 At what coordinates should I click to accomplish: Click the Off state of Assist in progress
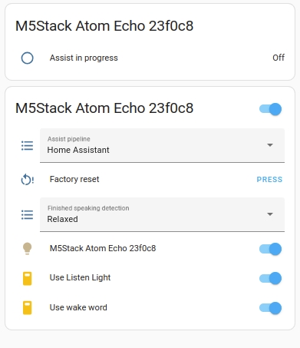coord(279,58)
